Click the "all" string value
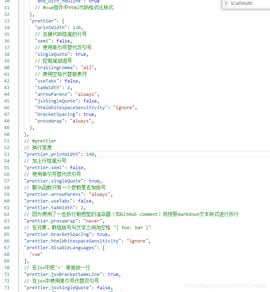This screenshot has height=292, width=270. (87, 67)
